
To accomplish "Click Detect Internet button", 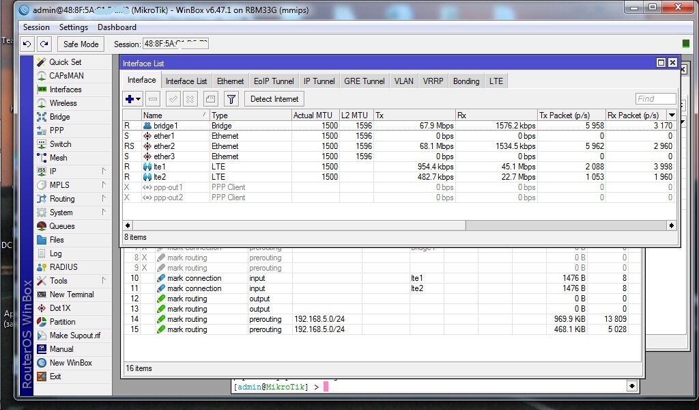I will pyautogui.click(x=274, y=99).
